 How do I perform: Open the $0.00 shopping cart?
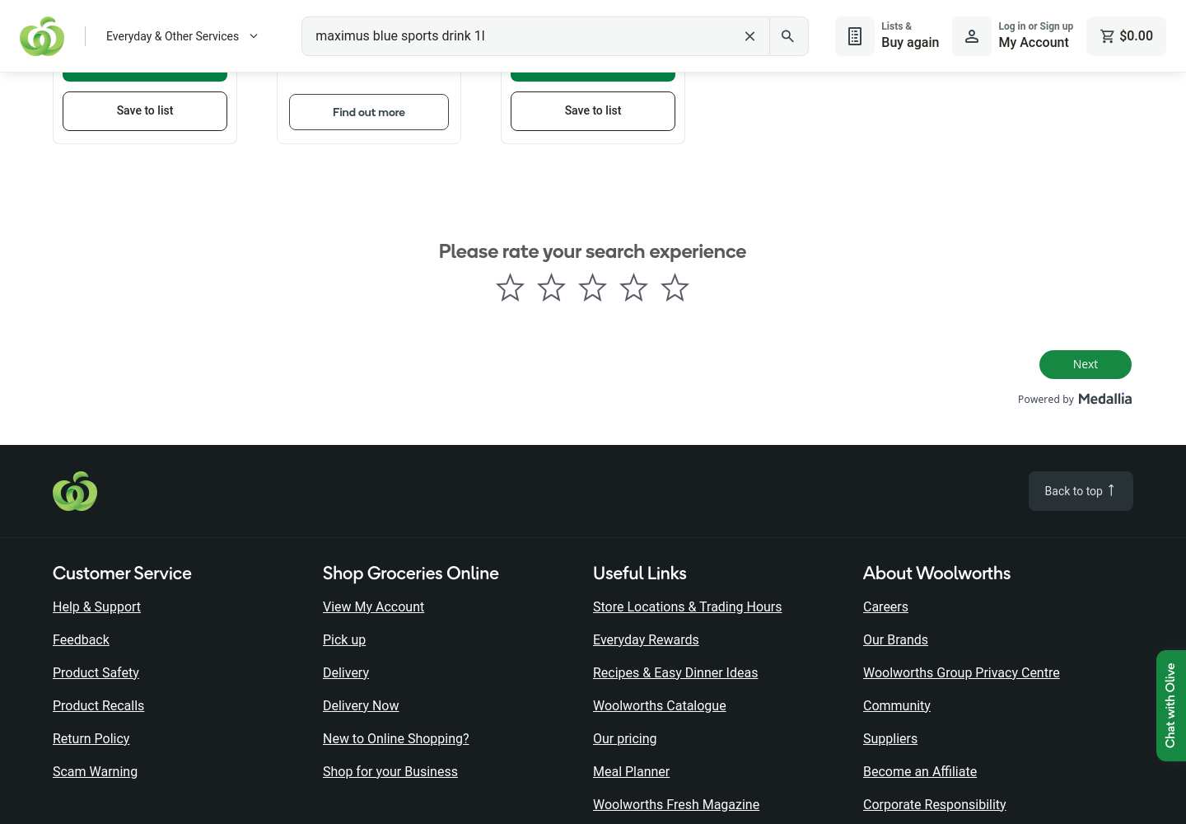pyautogui.click(x=1126, y=36)
